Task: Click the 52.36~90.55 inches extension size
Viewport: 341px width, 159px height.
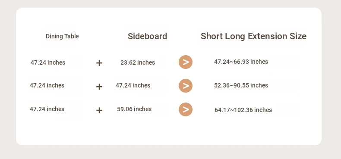Action: pyautogui.click(x=241, y=85)
